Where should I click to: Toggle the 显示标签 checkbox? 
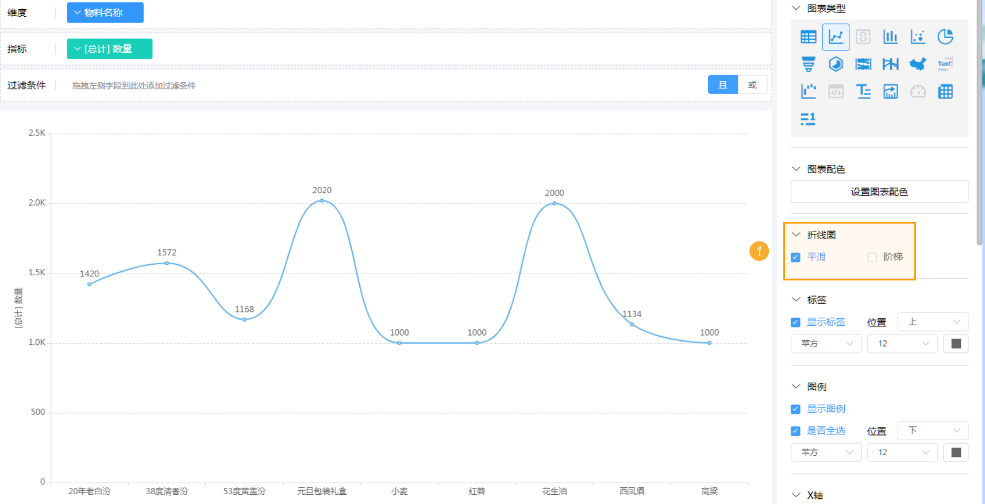click(795, 322)
